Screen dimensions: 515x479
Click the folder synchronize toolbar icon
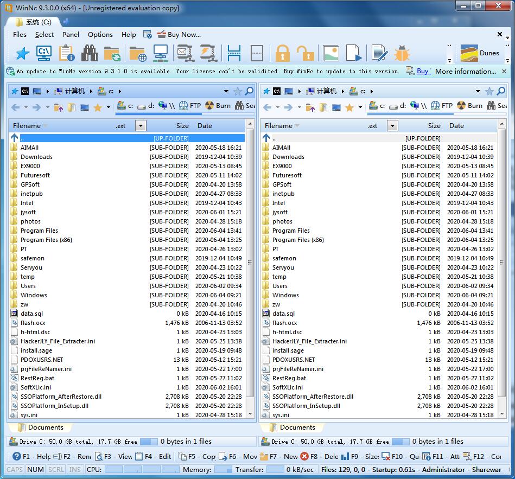[x=112, y=53]
